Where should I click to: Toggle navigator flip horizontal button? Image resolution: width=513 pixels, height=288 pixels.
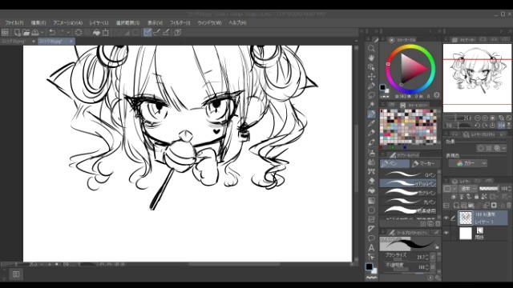pos(502,126)
